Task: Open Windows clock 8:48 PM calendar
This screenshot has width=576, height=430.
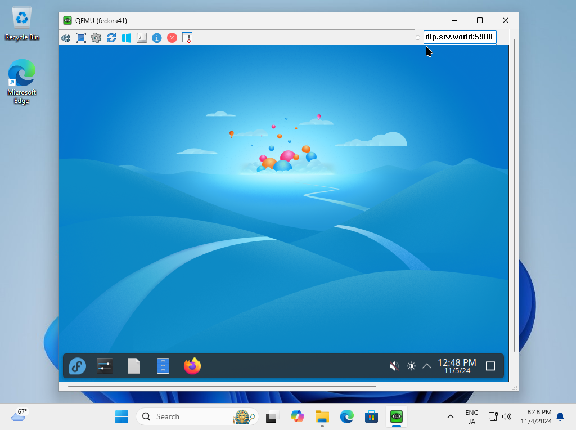Action: pos(536,416)
